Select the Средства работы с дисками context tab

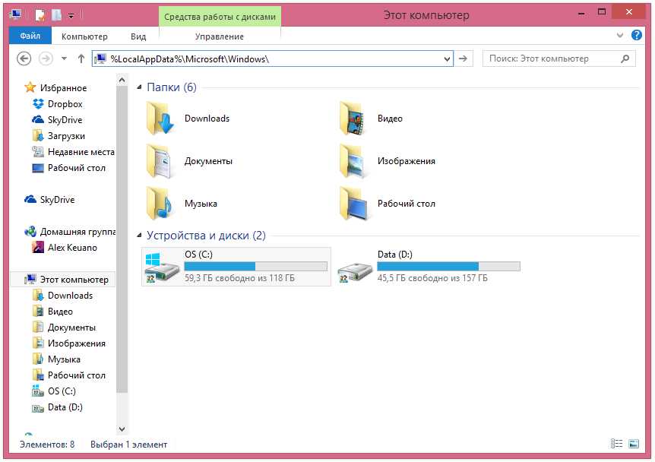220,17
